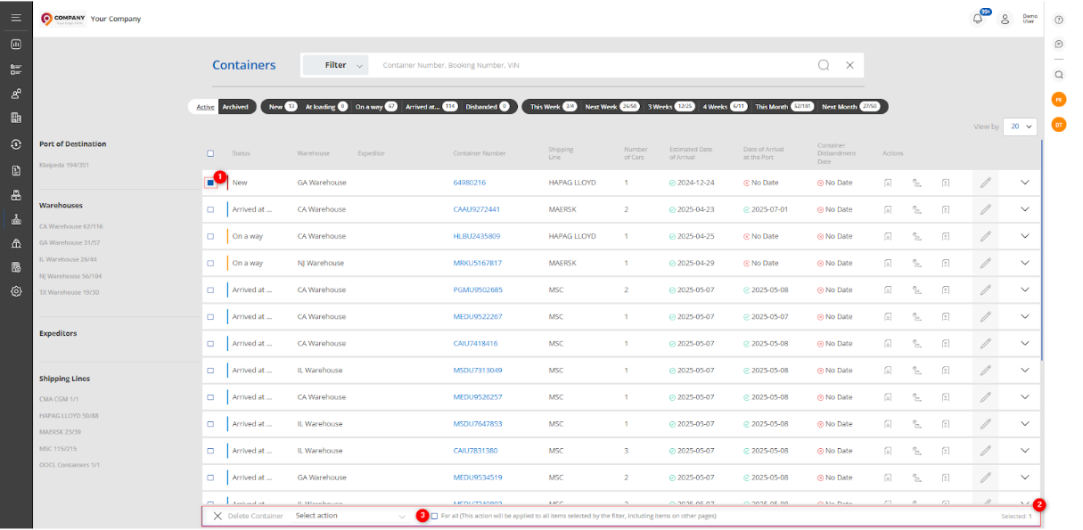Image resolution: width=1083 pixels, height=530 pixels.
Task: Expand the row for CAIU7831380
Action: click(1024, 450)
